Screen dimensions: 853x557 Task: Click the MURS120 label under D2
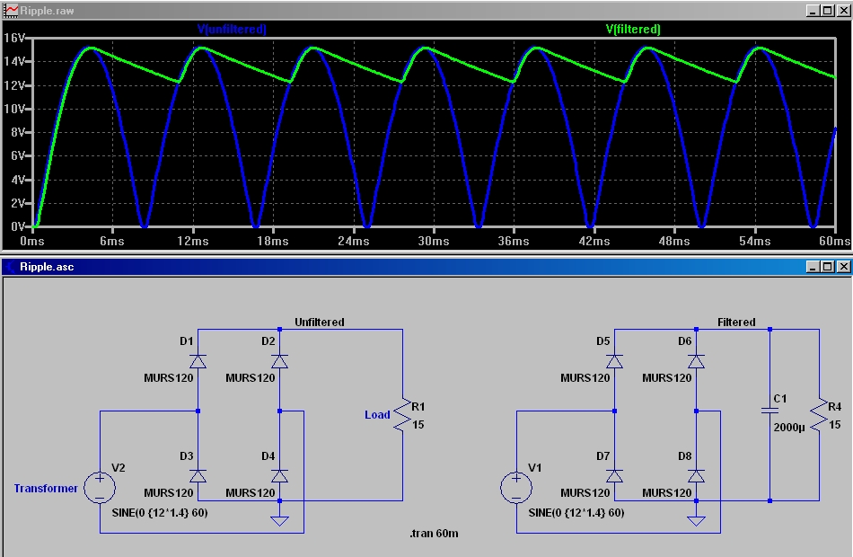(x=251, y=378)
